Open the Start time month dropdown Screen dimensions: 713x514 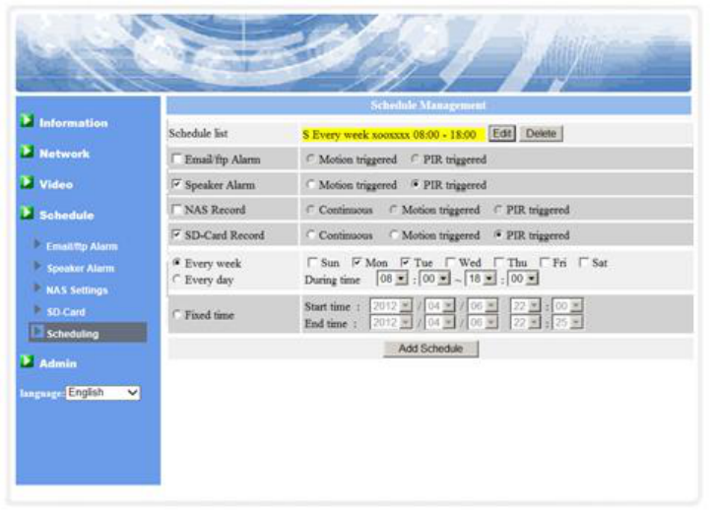coord(439,306)
